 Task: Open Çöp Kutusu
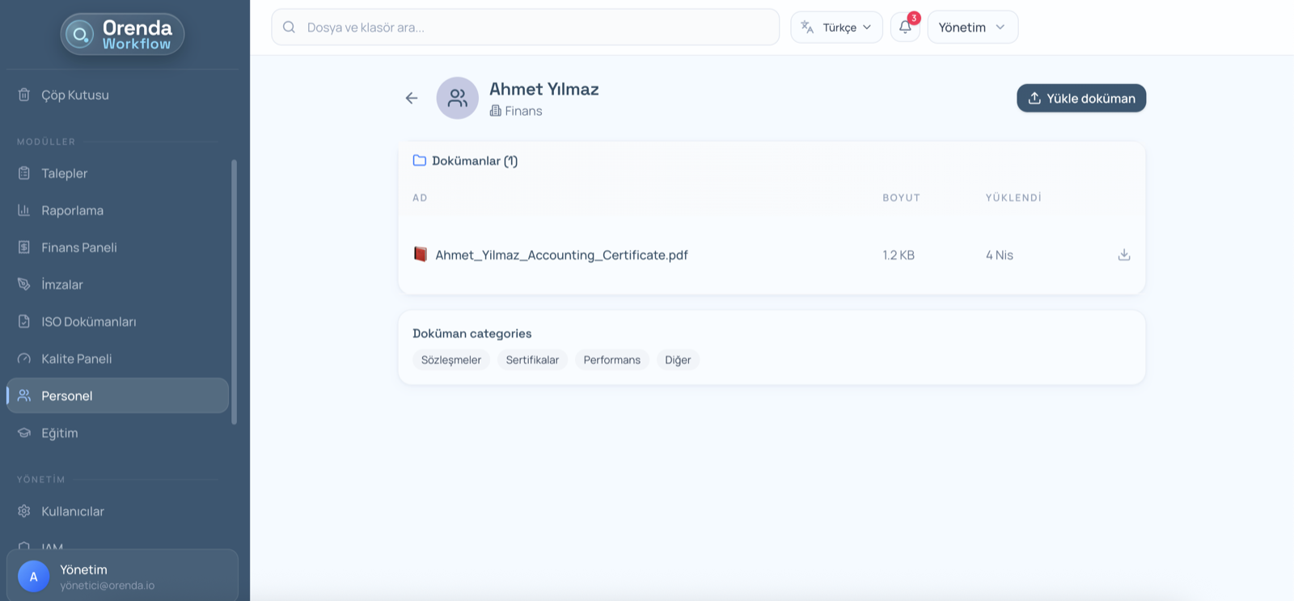coord(117,95)
